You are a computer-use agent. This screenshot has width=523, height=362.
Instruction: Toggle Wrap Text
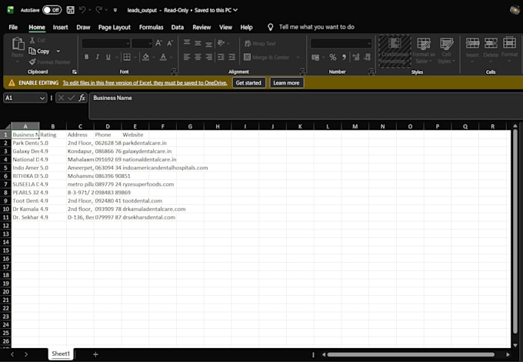(260, 43)
